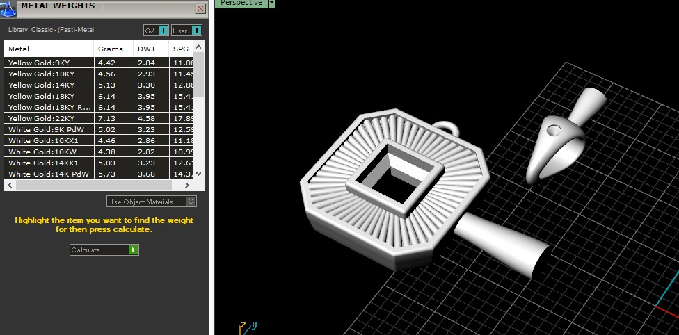Click the Metal Weights scale icon
Image resolution: width=679 pixels, height=335 pixels.
coord(8,8)
